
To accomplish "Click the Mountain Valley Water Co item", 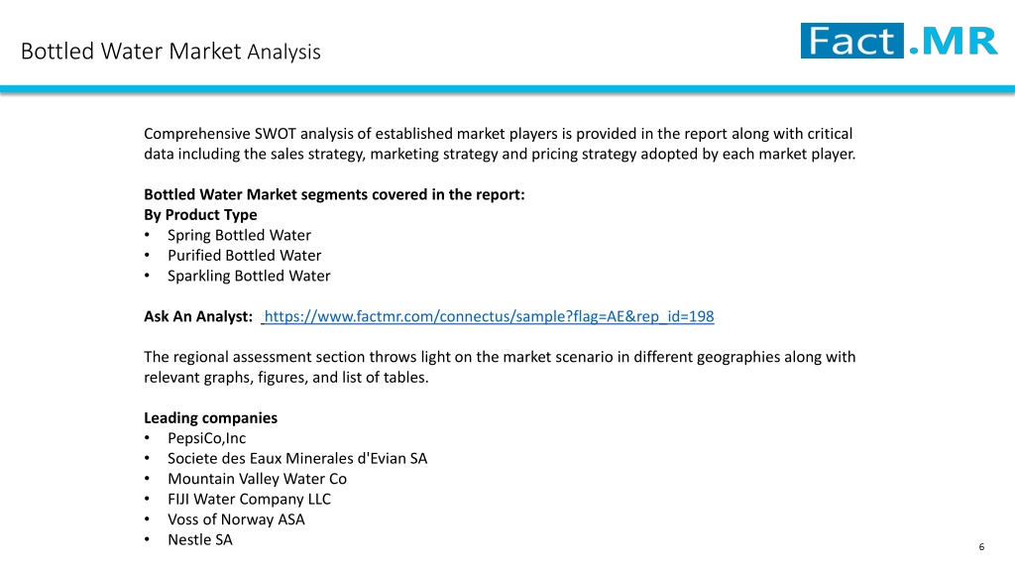I will click(257, 479).
